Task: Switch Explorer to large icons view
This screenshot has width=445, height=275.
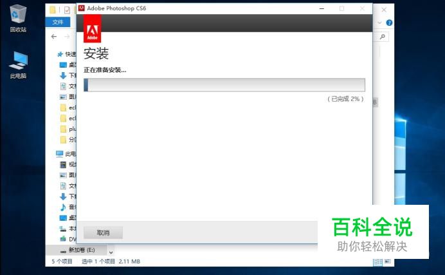Action: click(x=387, y=261)
